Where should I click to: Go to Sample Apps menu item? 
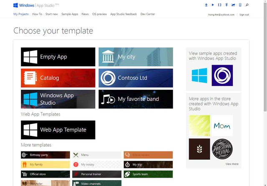tap(70, 14)
